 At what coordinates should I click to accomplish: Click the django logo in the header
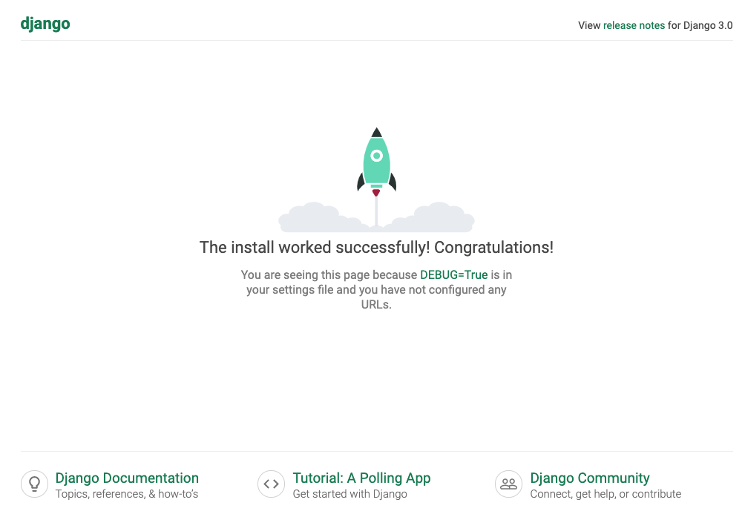(45, 24)
